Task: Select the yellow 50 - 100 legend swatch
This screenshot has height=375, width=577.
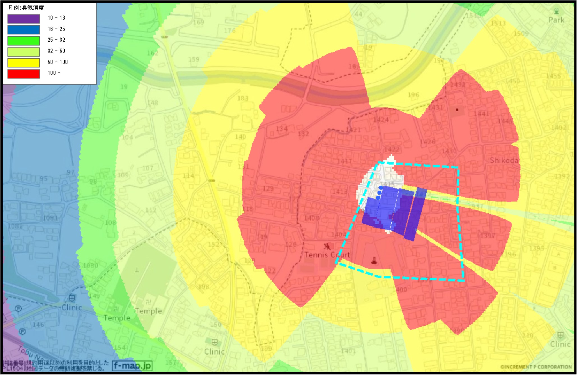Action: pyautogui.click(x=24, y=63)
